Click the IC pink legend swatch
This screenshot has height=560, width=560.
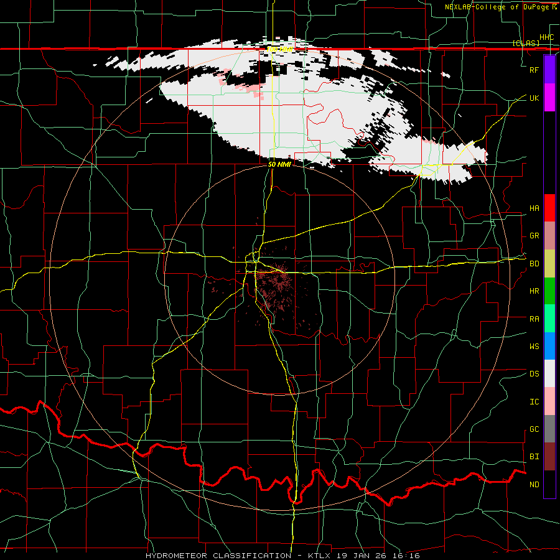coord(549,401)
